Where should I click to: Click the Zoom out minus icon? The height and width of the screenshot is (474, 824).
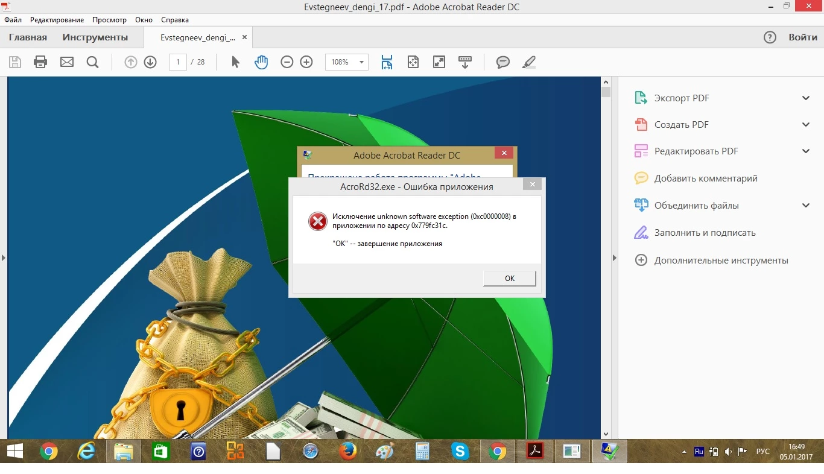coord(287,62)
